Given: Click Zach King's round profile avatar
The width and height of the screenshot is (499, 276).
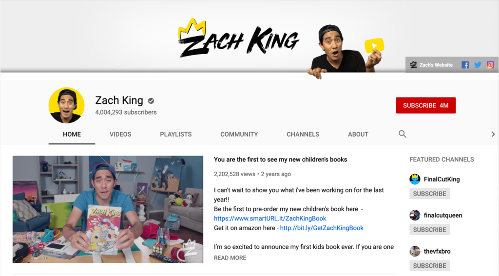Looking at the screenshot, I should 66,105.
